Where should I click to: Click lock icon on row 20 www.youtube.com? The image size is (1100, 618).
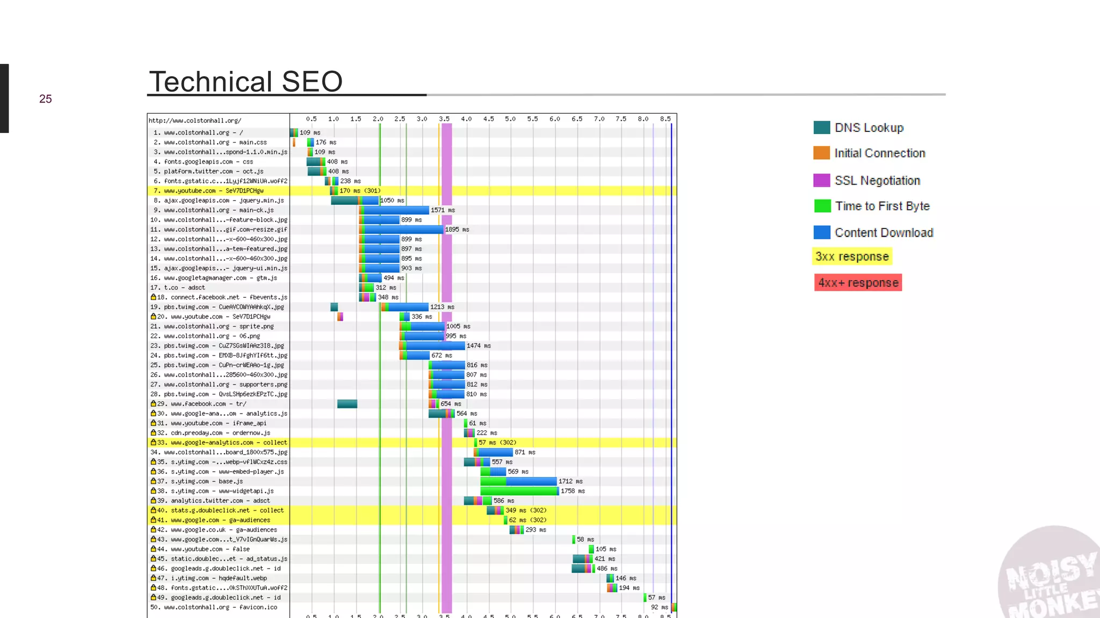tap(153, 316)
